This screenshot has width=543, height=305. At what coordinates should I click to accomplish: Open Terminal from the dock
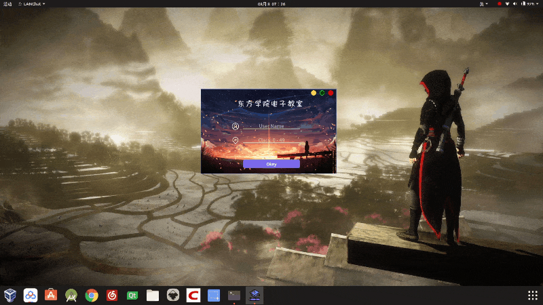point(234,296)
